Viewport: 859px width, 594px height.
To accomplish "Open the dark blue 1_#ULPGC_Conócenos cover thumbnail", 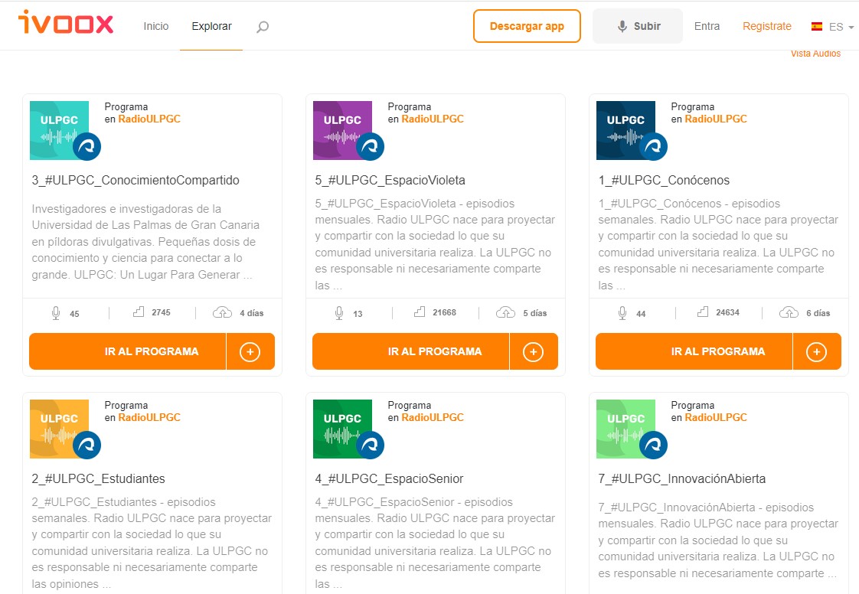I will [626, 130].
